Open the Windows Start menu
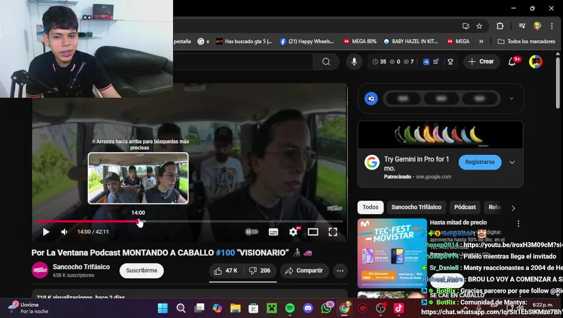The image size is (563, 318). (162, 308)
